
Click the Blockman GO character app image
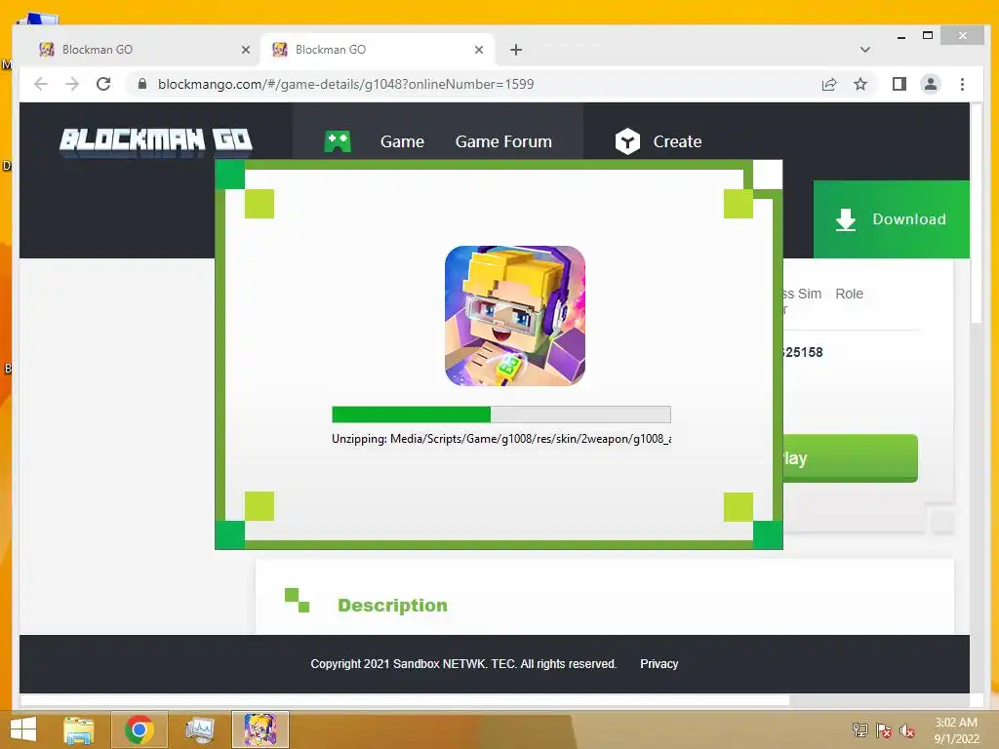click(515, 316)
